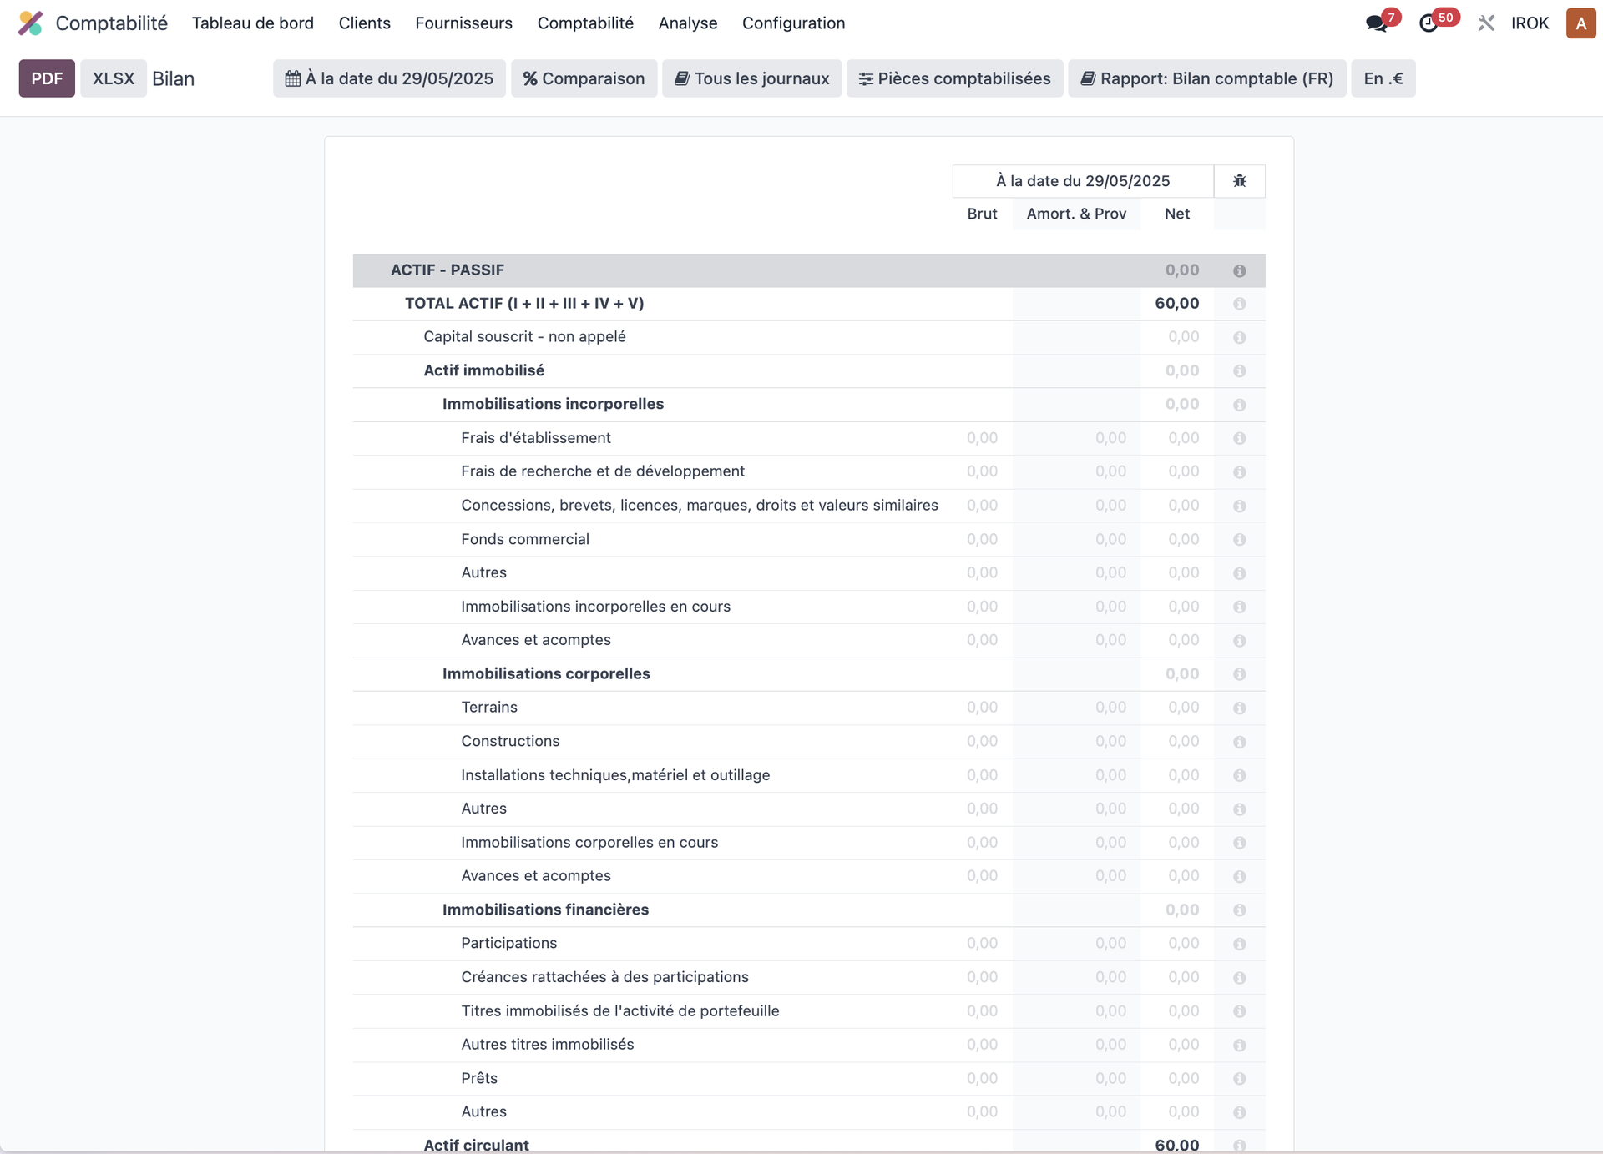Click info icon on Constructions row
Image resolution: width=1603 pixels, height=1154 pixels.
1240,742
